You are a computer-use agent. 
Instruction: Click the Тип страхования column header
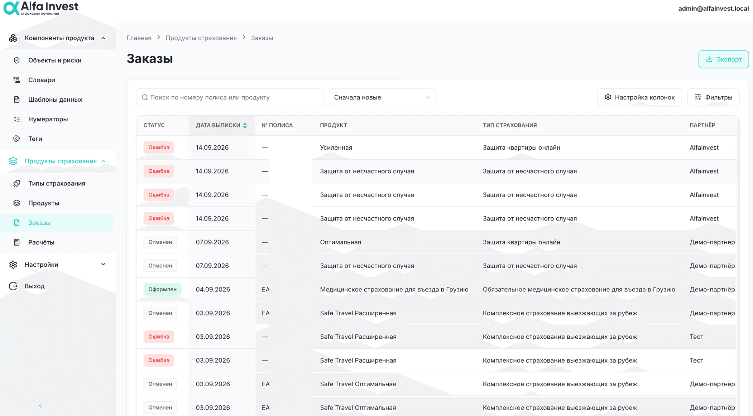coord(509,125)
